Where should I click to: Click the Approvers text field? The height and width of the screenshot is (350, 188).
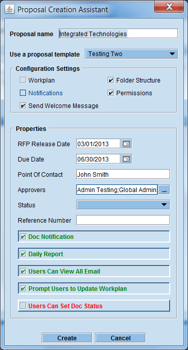(x=117, y=190)
